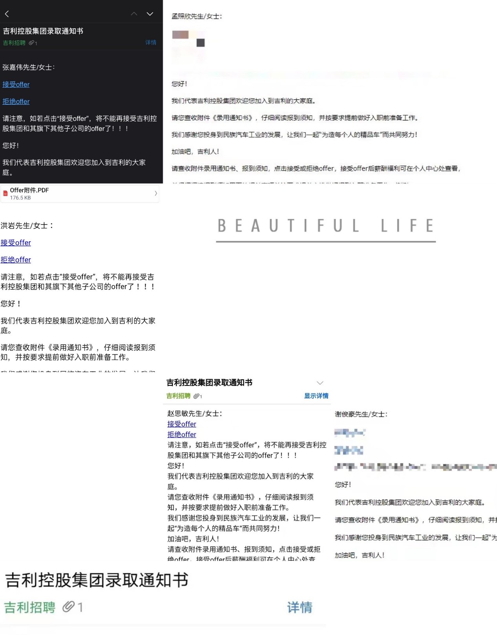Go to next email with the down arrow

tap(150, 14)
